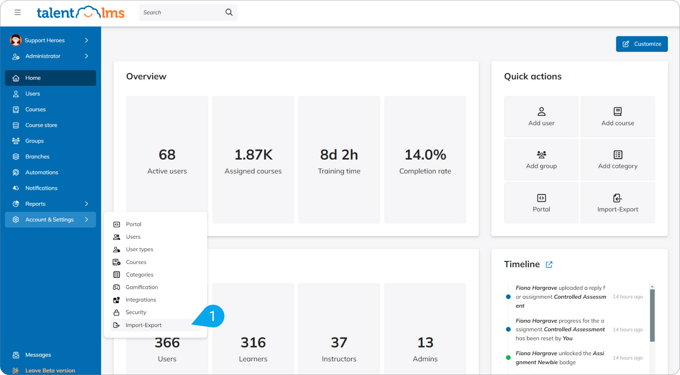Toggle the hamburger menu icon
This screenshot has width=680, height=375.
coord(17,12)
